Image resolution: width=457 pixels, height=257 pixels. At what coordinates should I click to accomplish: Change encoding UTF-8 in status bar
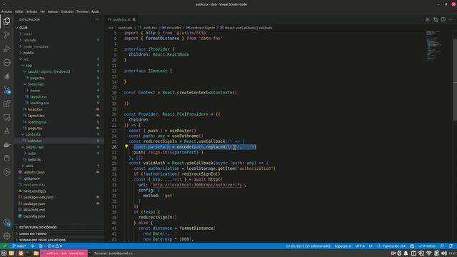pyautogui.click(x=360, y=246)
